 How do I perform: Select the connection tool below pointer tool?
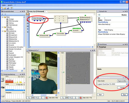[x=28, y=17]
